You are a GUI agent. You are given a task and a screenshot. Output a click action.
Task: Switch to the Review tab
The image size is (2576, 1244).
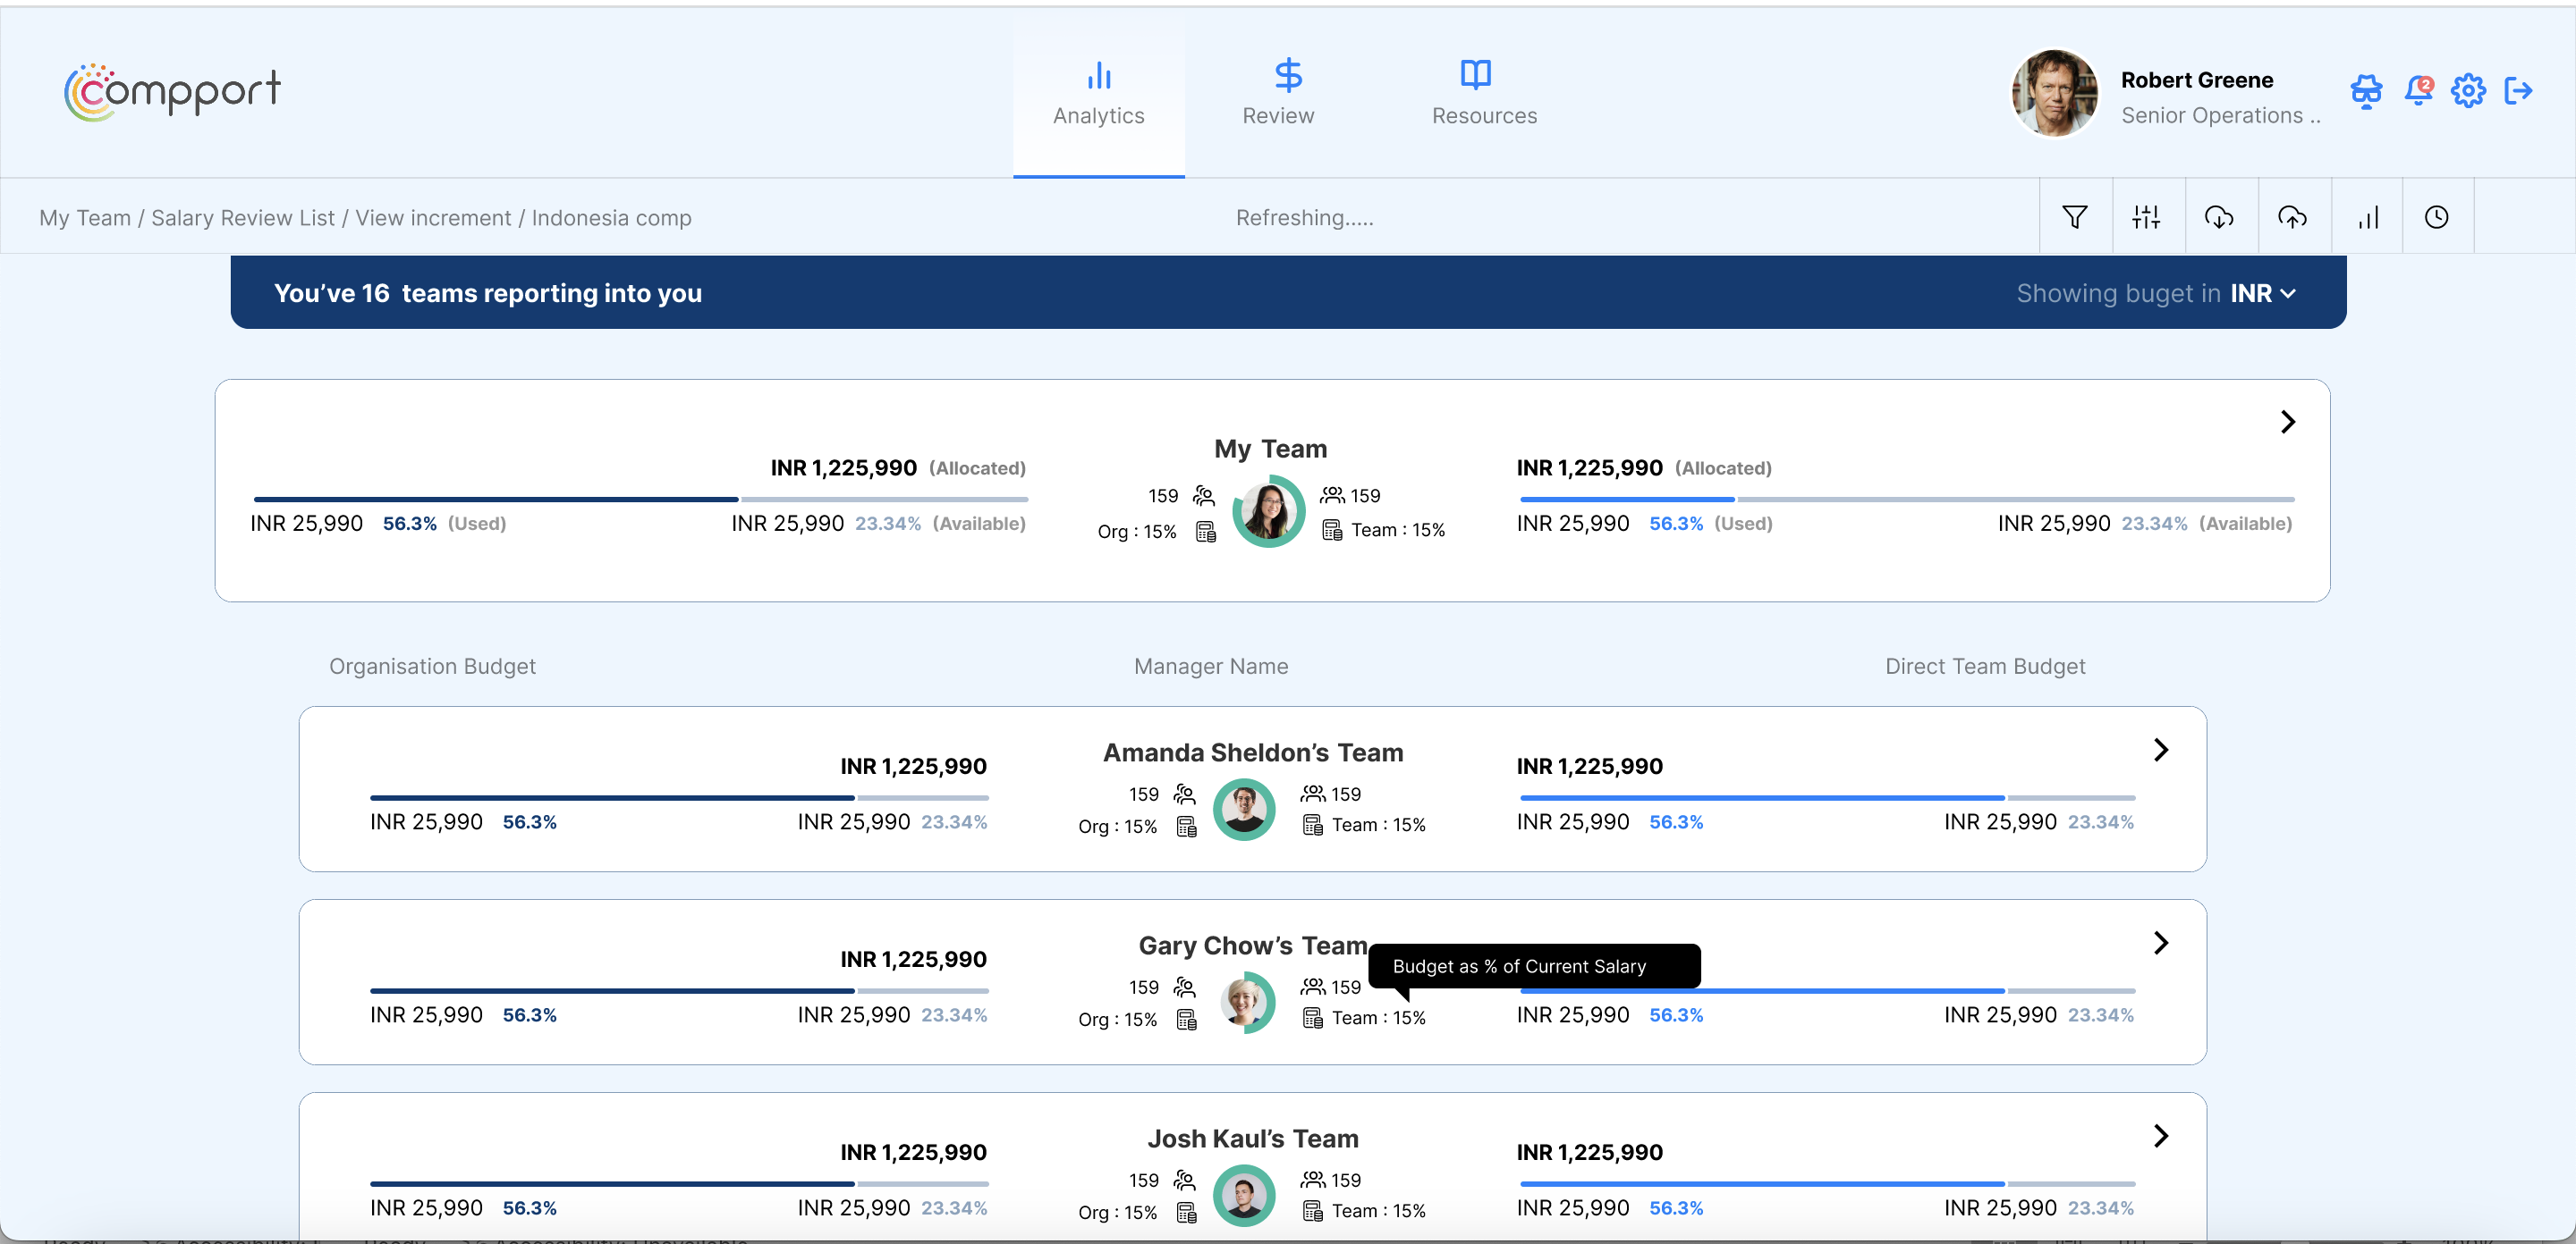coord(1278,91)
